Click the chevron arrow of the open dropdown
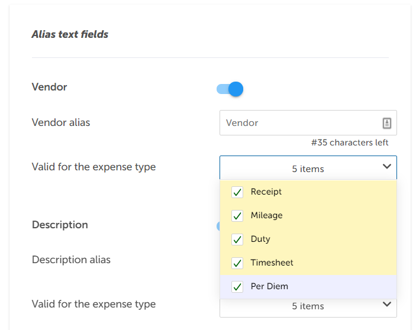This screenshot has width=416, height=330. pyautogui.click(x=387, y=166)
